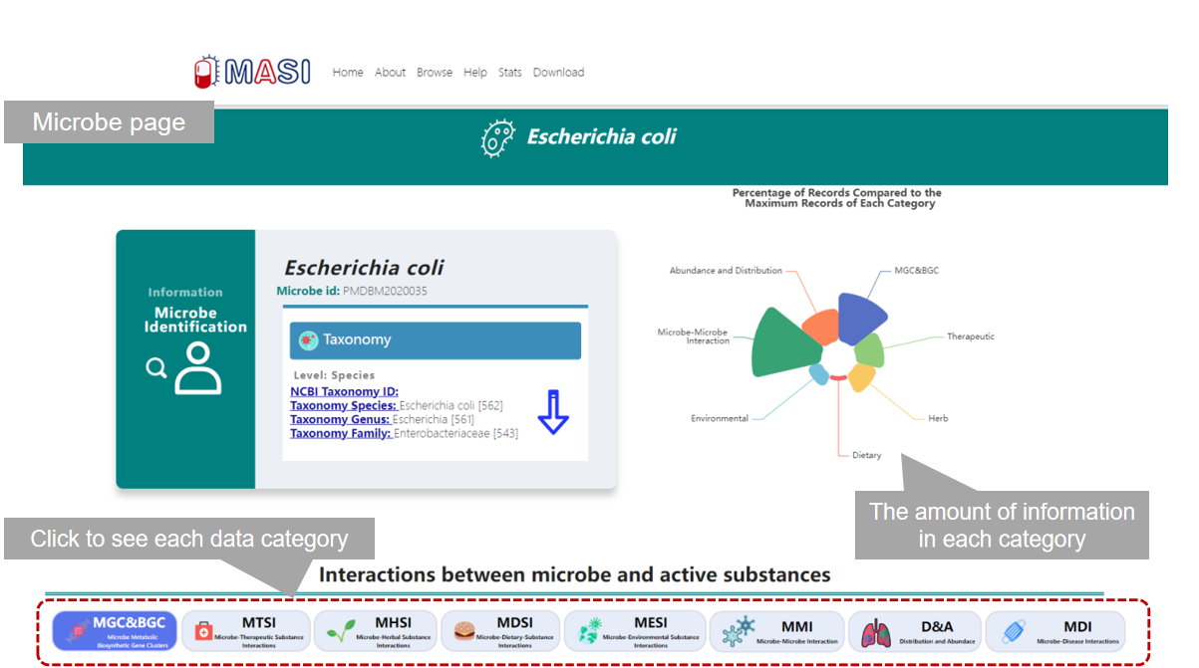Screen dimensions: 1199x668
Task: Go to the Download page
Action: [558, 73]
